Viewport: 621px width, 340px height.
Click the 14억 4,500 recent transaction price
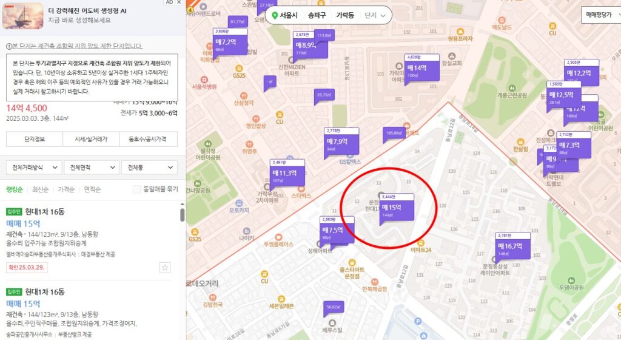pos(27,108)
